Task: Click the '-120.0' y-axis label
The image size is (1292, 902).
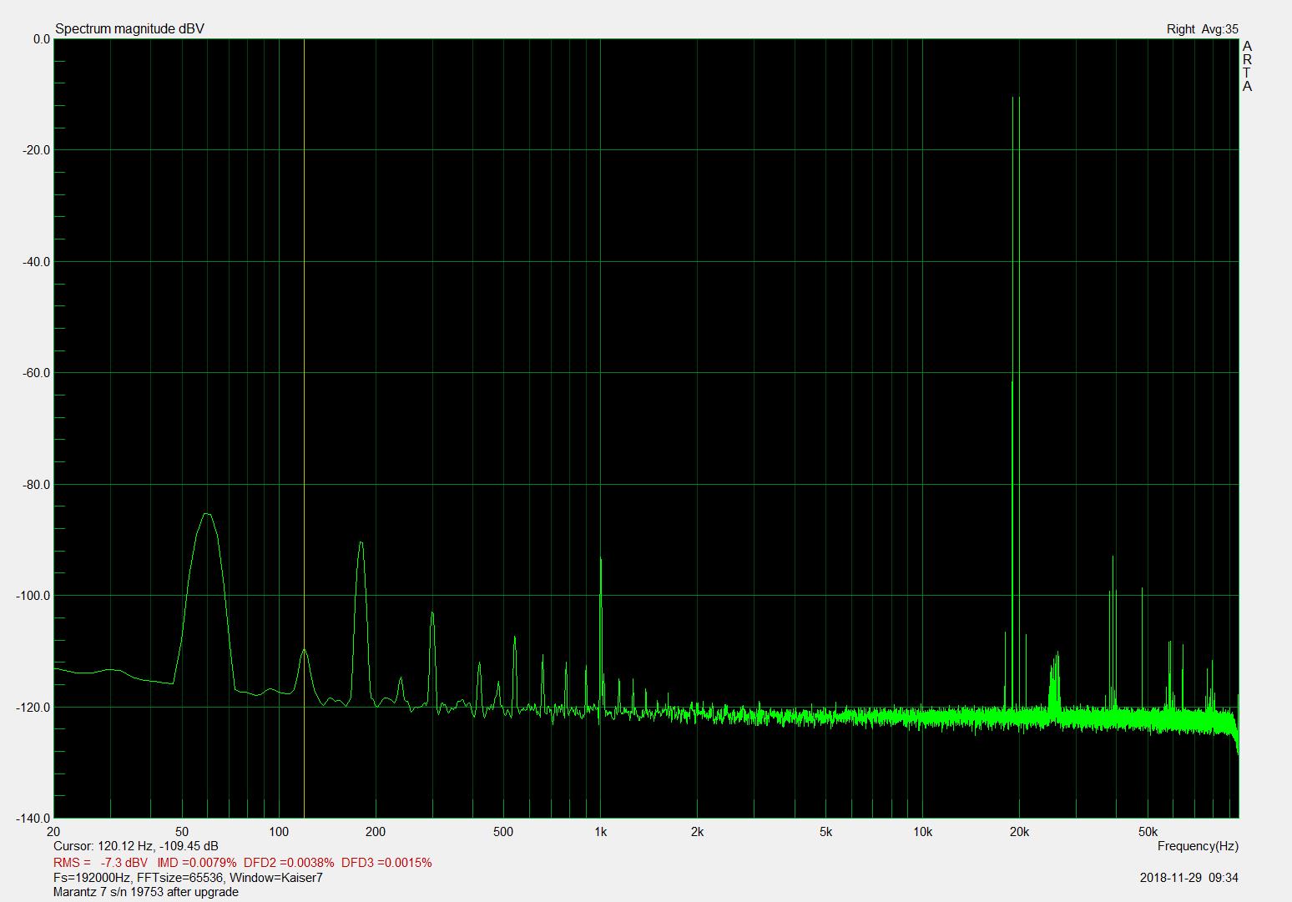Action: click(x=34, y=708)
